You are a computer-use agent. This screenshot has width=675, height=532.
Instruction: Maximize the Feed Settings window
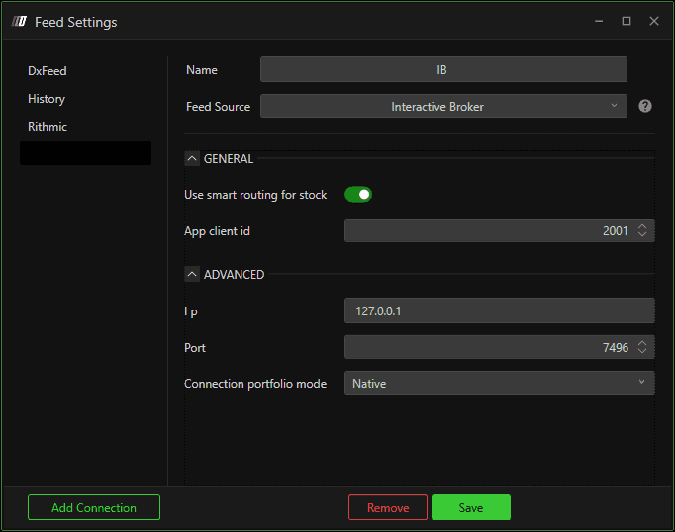[627, 21]
